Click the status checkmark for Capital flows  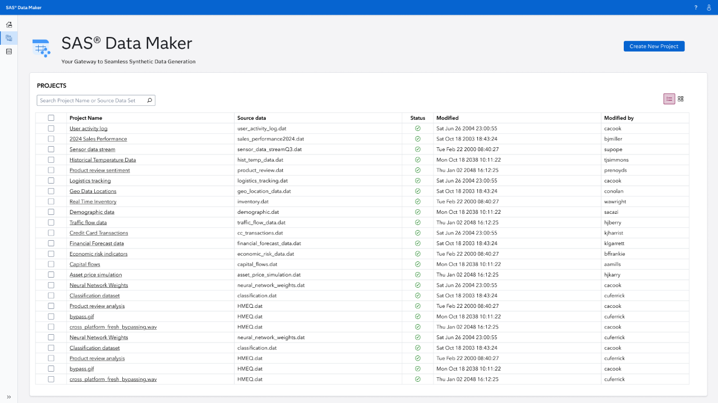pos(418,264)
